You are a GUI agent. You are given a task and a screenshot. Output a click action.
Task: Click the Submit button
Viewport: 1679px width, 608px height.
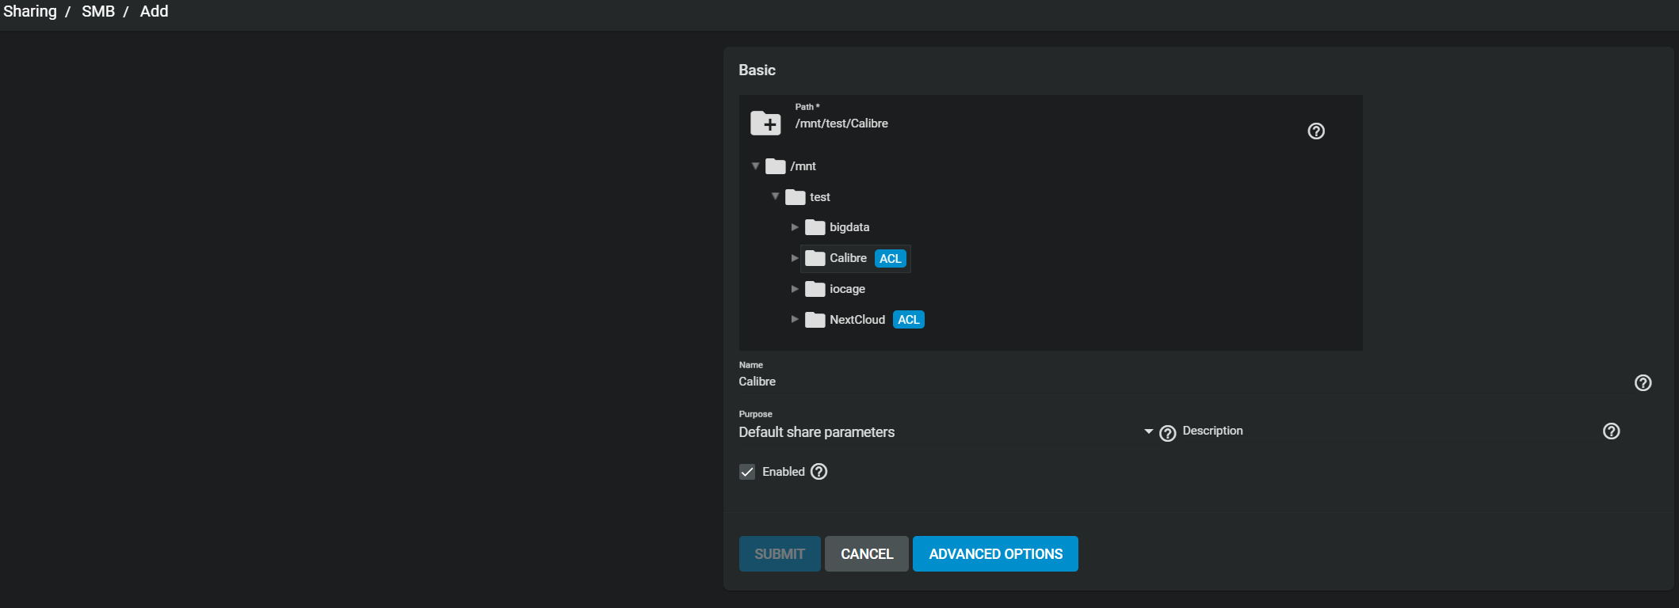tap(780, 554)
